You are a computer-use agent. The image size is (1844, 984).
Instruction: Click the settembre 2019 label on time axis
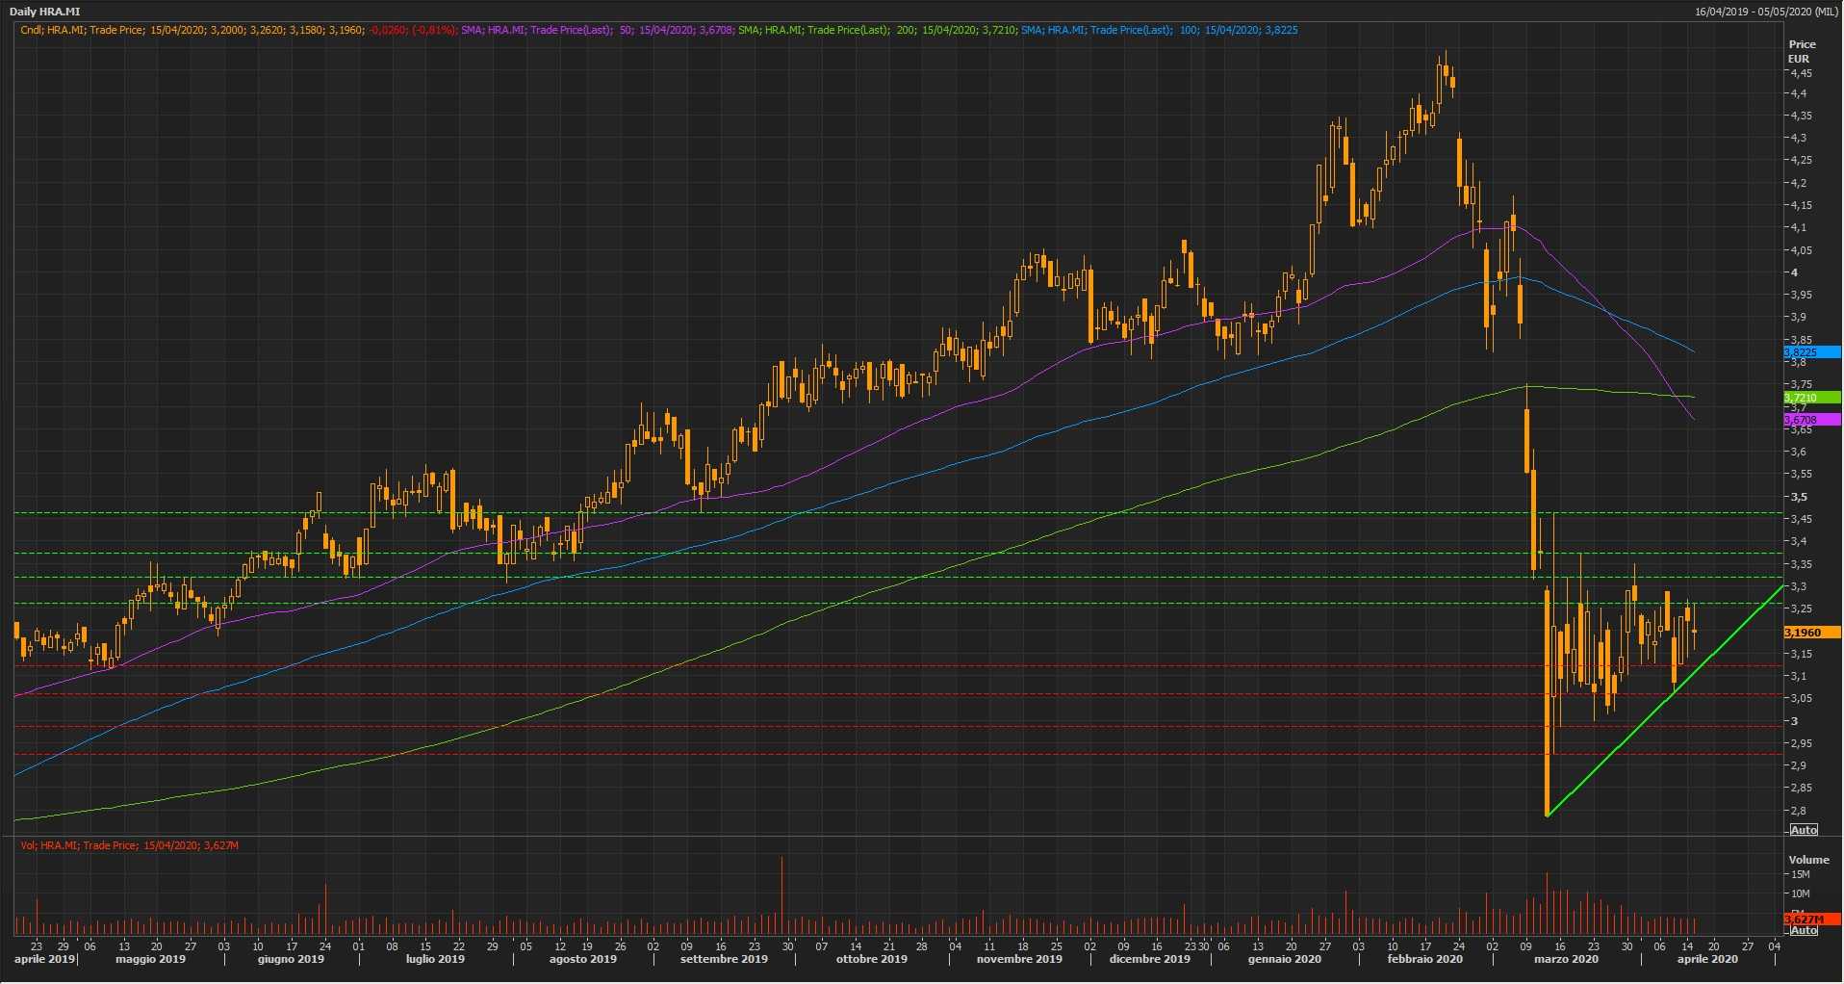[x=724, y=959]
